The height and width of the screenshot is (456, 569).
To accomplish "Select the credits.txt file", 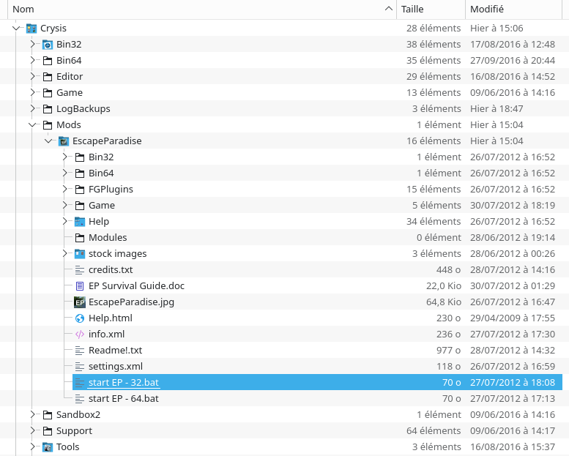I will (x=111, y=270).
